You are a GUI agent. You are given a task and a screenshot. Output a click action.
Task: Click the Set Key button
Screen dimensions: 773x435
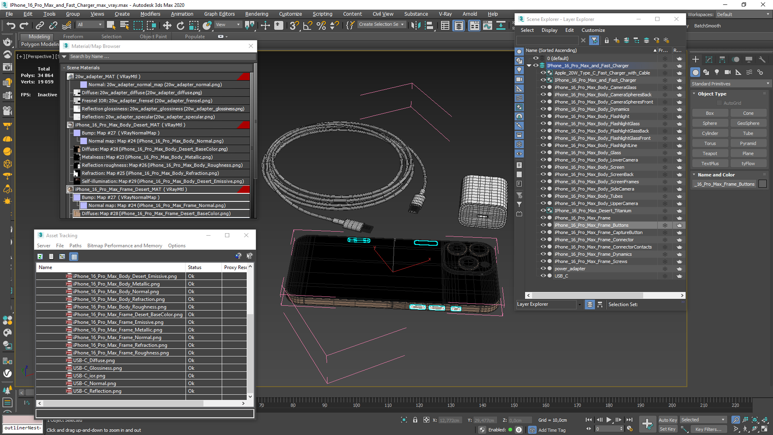click(668, 429)
